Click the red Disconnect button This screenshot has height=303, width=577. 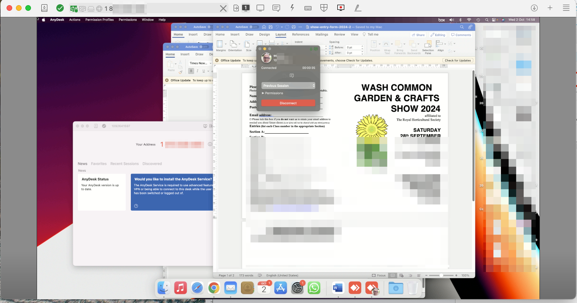[x=288, y=103]
